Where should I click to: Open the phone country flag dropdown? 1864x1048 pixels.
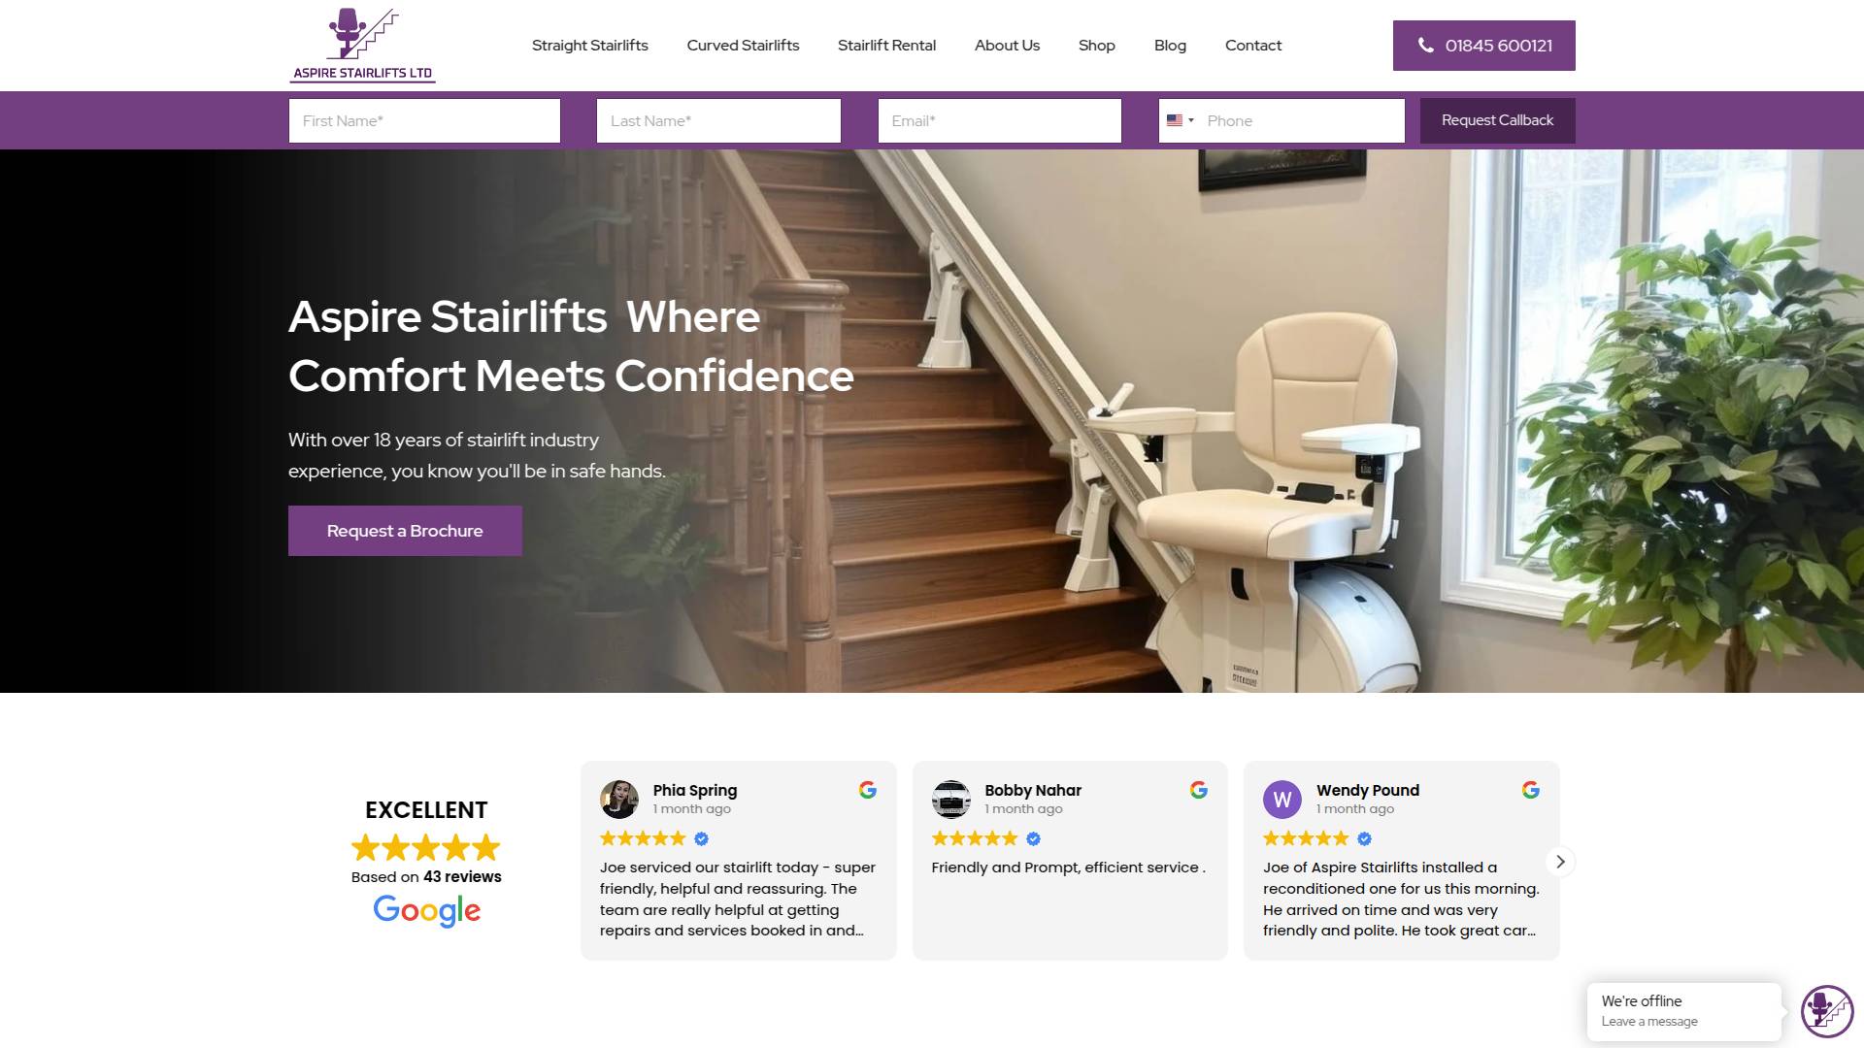click(1181, 121)
